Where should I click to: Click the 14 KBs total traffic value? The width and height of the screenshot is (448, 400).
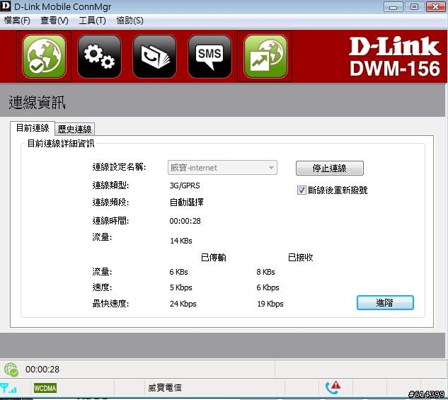point(181,241)
